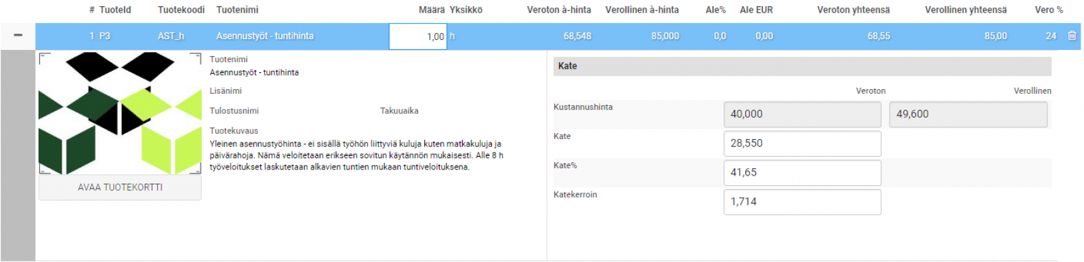Image resolution: width=1084 pixels, height=262 pixels.
Task: Select product name Asennustyöt - tuntihinta in row
Action: pyautogui.click(x=265, y=36)
